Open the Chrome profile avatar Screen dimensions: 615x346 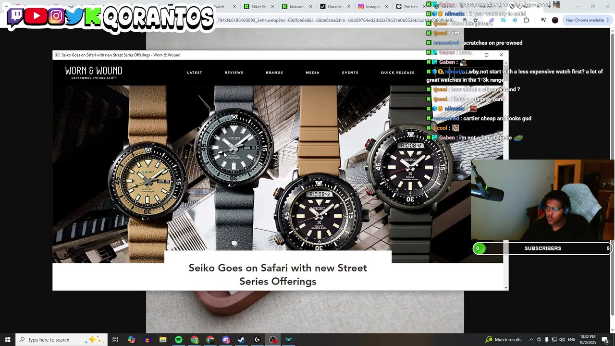555,20
